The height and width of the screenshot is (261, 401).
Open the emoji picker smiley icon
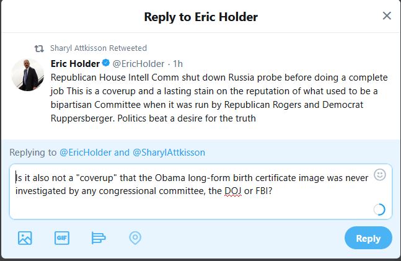tap(380, 175)
